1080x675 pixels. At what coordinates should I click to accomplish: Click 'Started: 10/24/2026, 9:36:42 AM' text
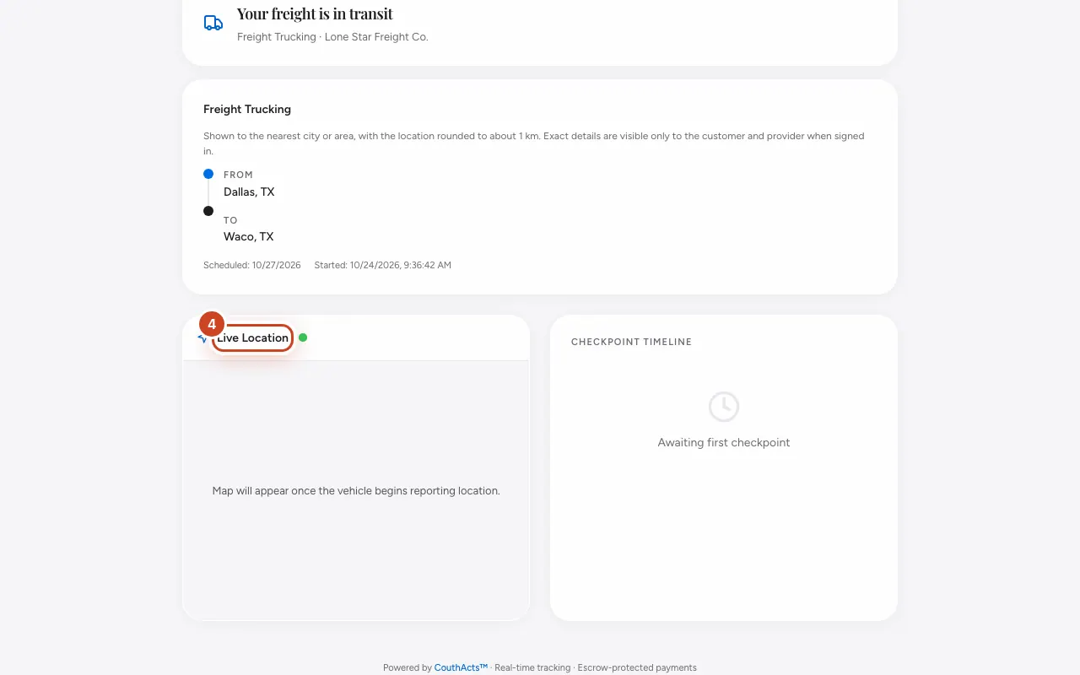click(383, 265)
